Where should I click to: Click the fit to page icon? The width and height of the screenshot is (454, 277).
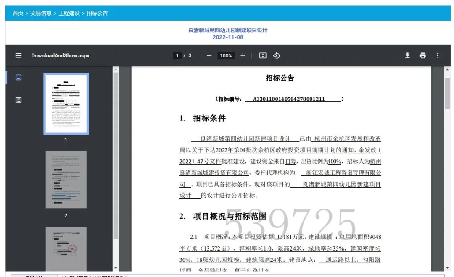point(263,55)
